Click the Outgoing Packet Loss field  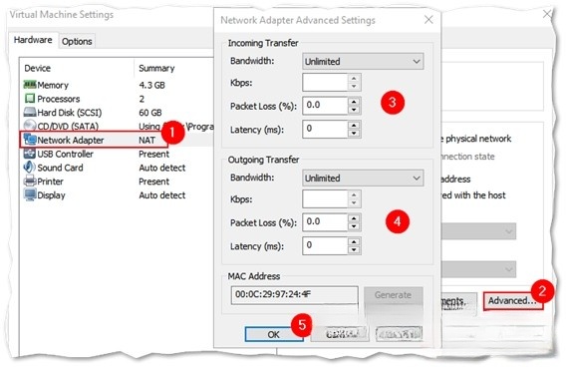(325, 222)
